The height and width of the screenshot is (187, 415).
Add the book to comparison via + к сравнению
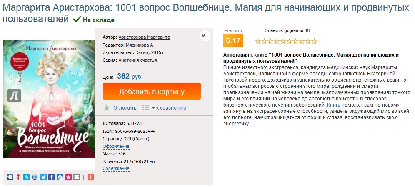[x=169, y=108]
